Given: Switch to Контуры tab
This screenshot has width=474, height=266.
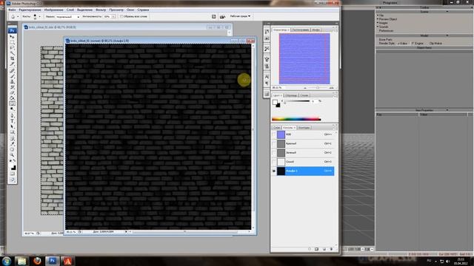Looking at the screenshot, I should tap(304, 128).
